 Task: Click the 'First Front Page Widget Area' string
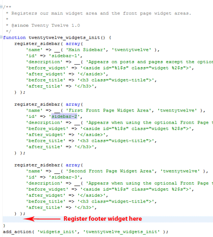point(108,111)
